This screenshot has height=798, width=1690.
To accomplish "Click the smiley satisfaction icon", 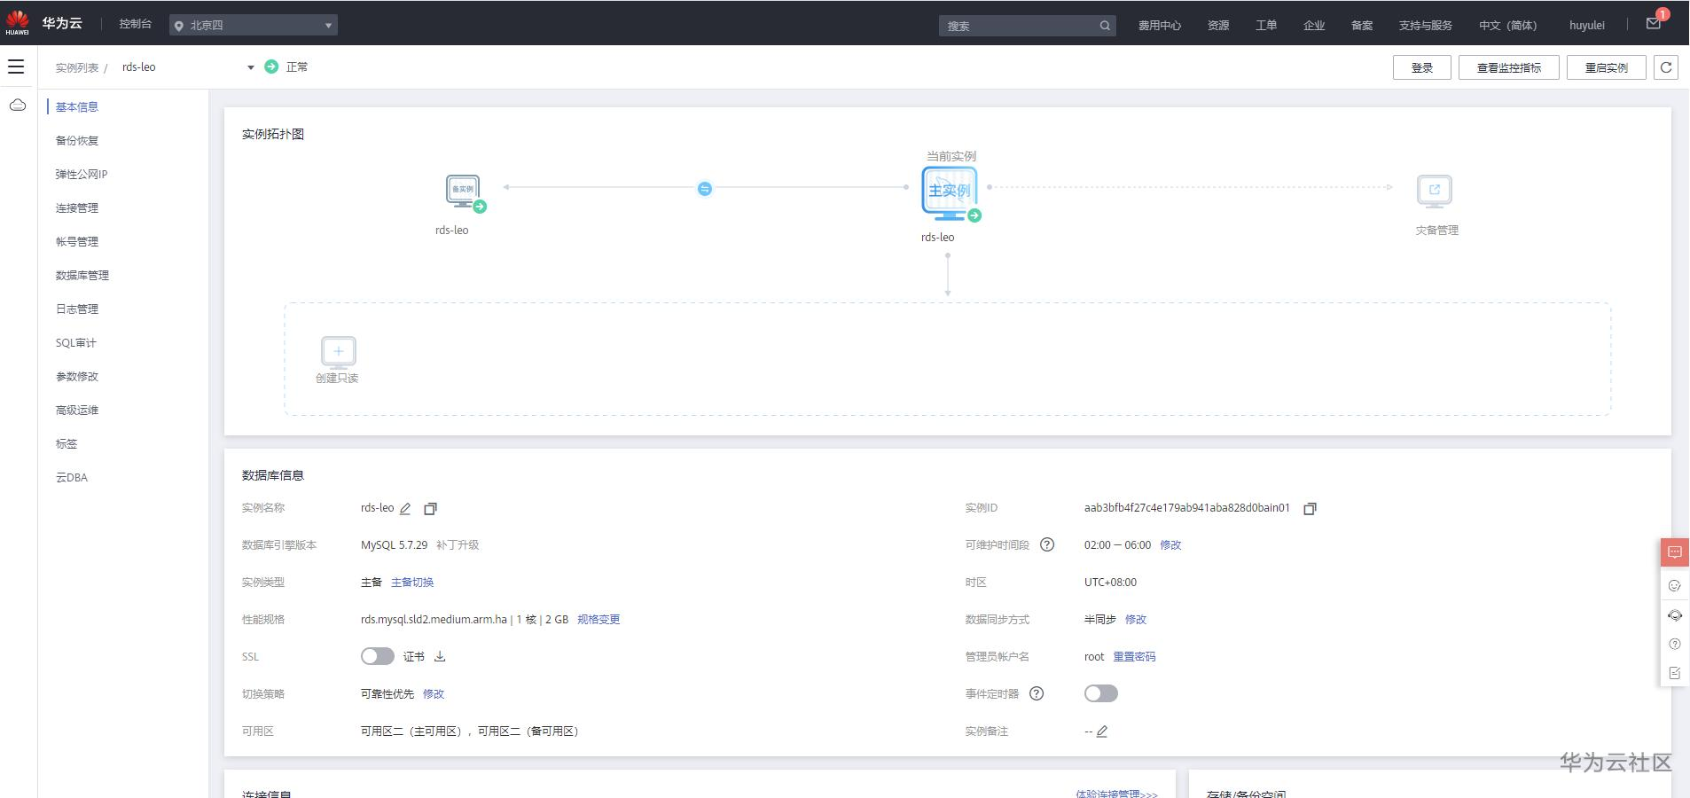I will point(1675,585).
